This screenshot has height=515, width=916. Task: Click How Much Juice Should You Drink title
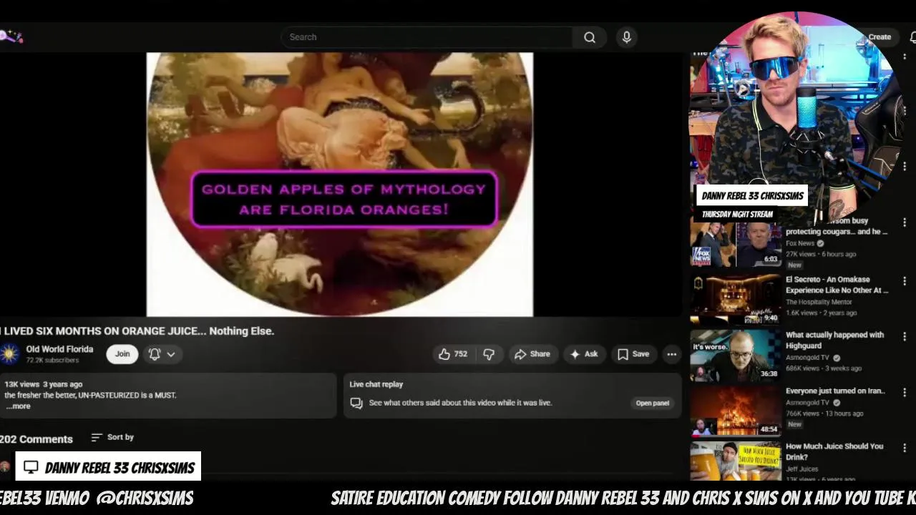pos(834,451)
